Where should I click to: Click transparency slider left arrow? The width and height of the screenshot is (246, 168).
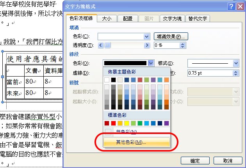[101, 45]
